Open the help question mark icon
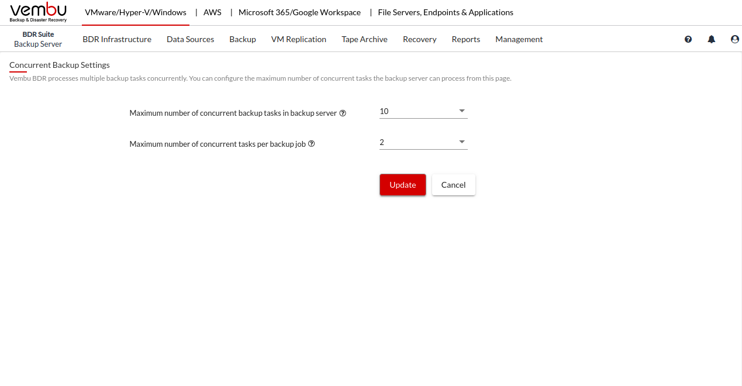Image resolution: width=742 pixels, height=386 pixels. (x=688, y=39)
